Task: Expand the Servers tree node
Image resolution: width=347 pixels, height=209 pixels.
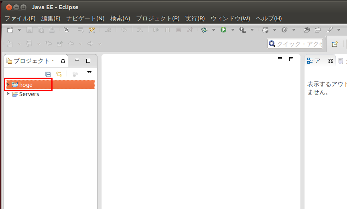Action: 8,93
